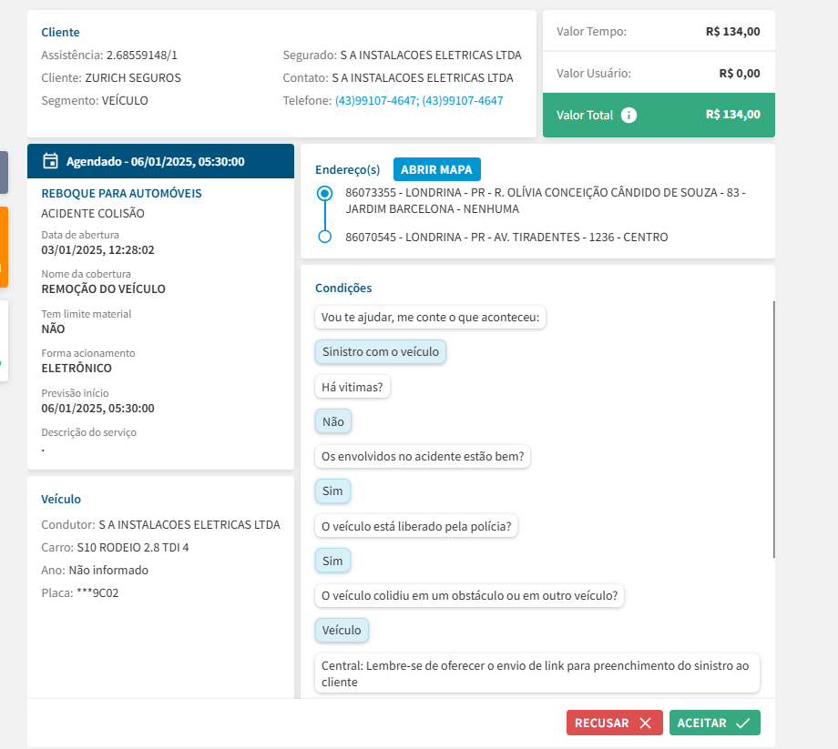Click the green Valor Total bar

[x=659, y=116]
